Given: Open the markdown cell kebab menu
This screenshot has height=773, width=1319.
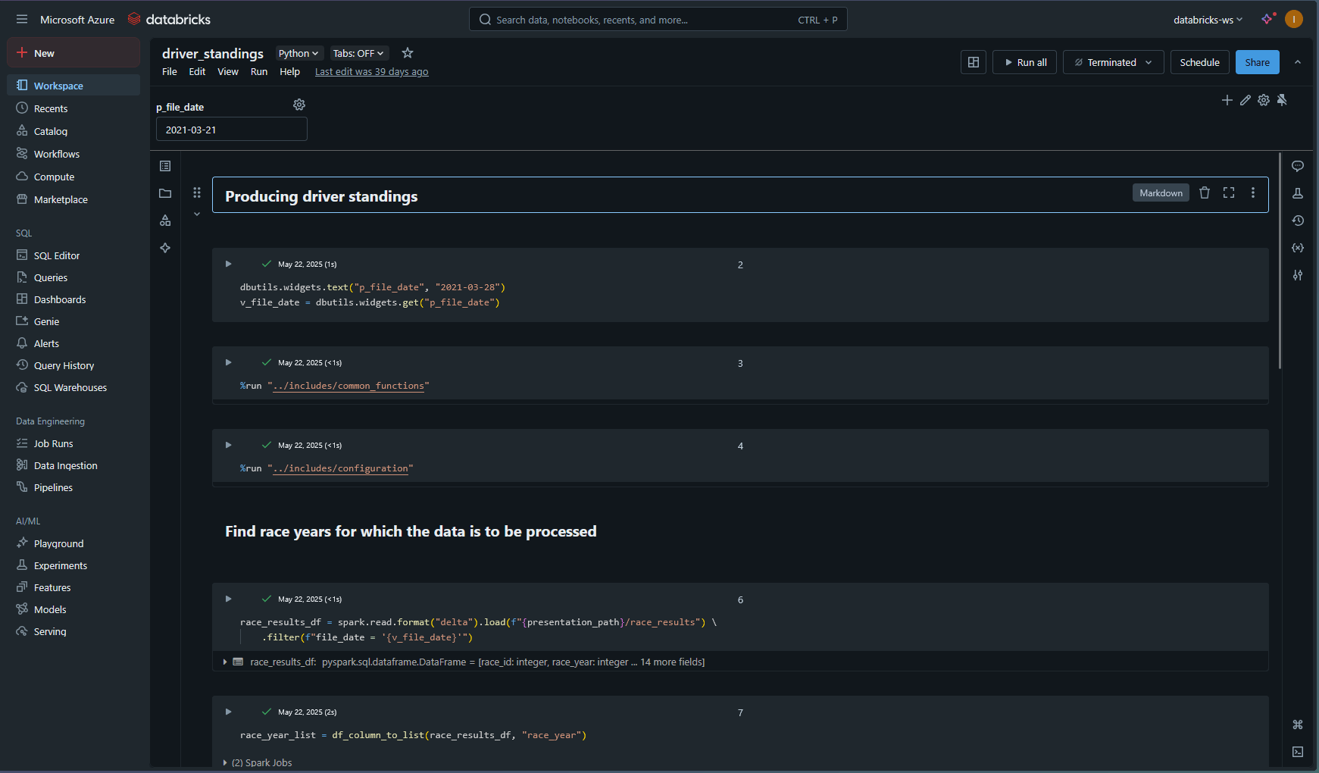Looking at the screenshot, I should [1253, 193].
